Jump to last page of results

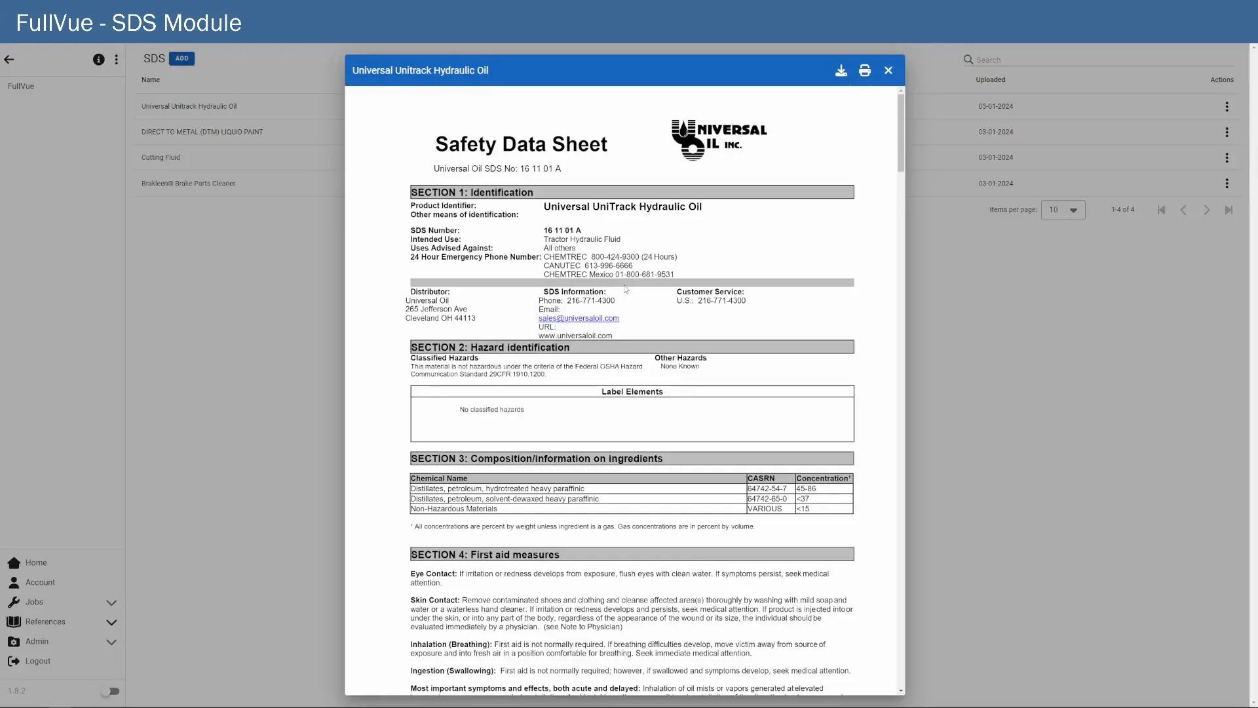[1229, 210]
